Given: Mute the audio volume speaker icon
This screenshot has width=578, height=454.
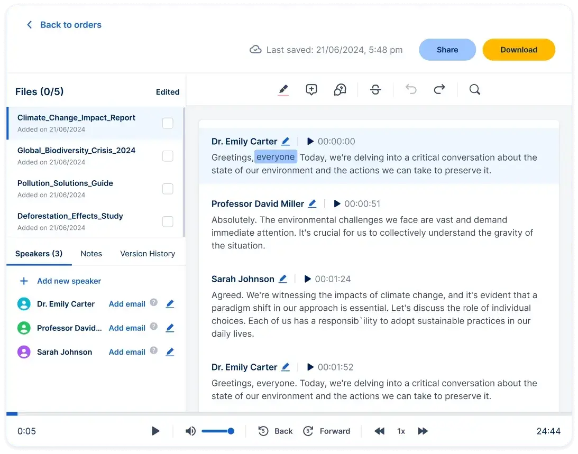Looking at the screenshot, I should tap(190, 431).
